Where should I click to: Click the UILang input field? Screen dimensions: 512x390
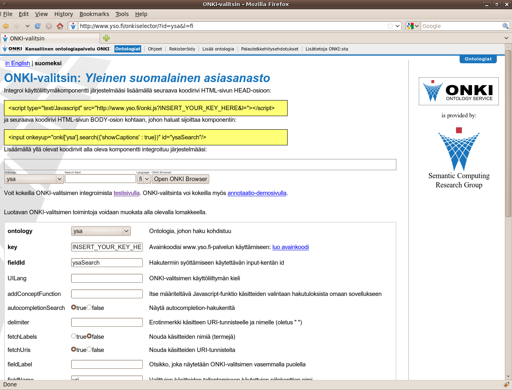[107, 278]
